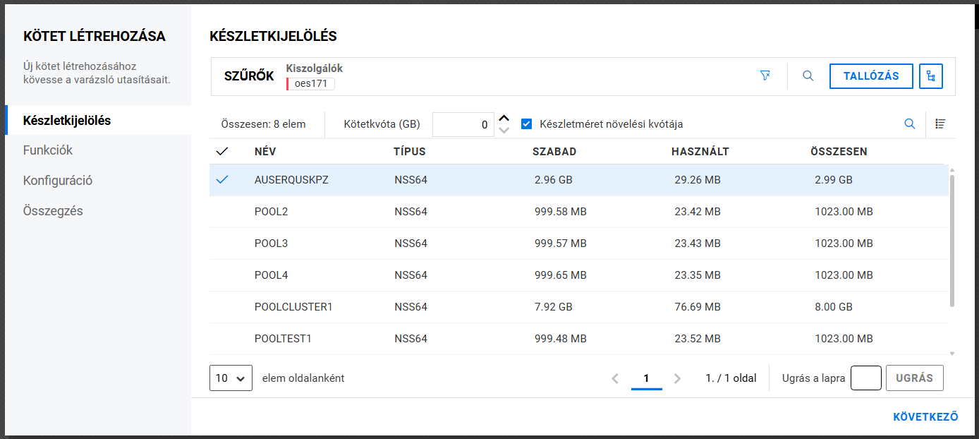
Task: Click the search icon in the filters bar
Action: [x=808, y=76]
